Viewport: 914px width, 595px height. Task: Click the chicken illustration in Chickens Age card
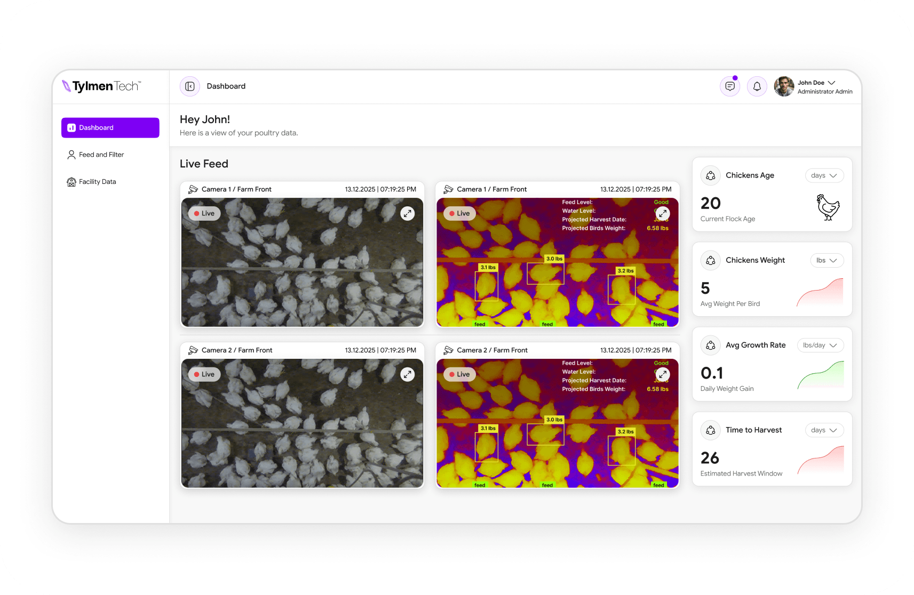(x=828, y=207)
